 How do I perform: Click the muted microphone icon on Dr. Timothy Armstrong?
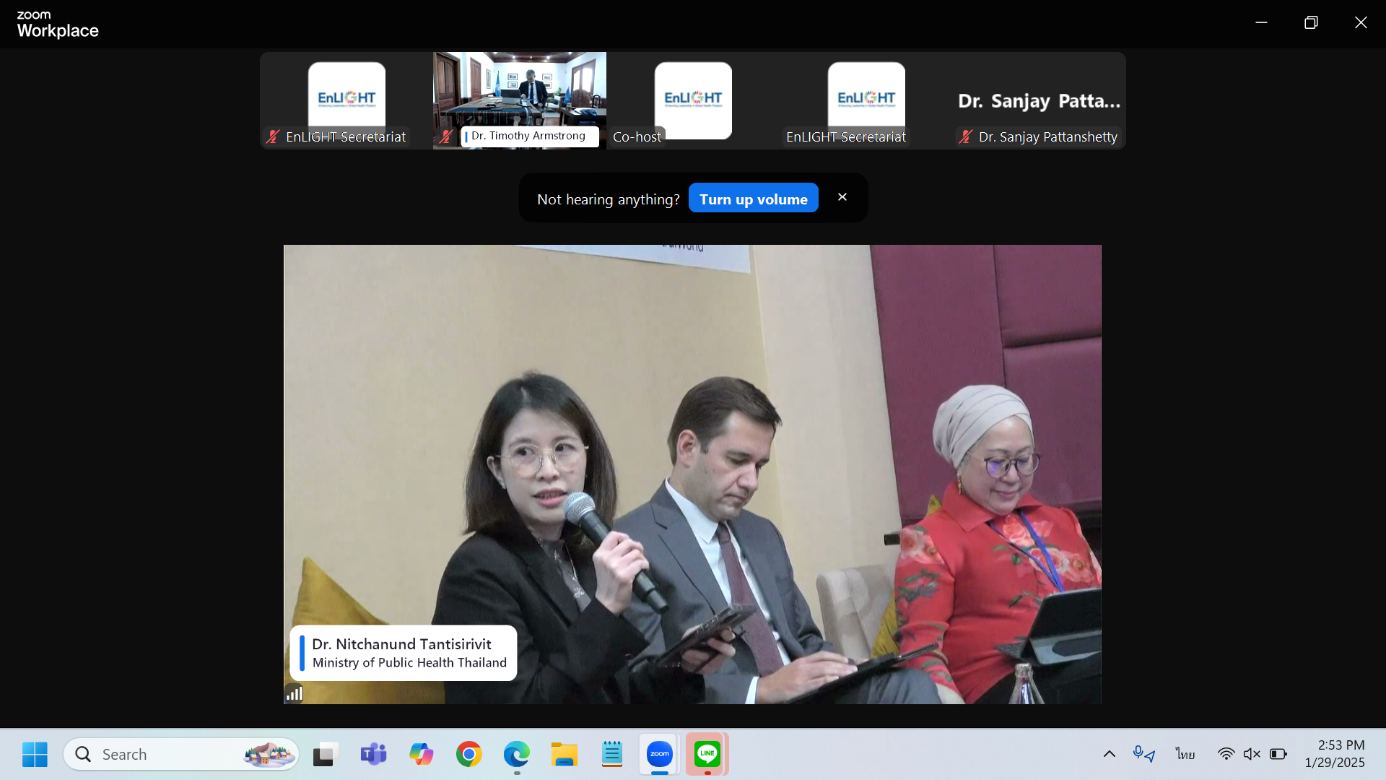coord(445,136)
